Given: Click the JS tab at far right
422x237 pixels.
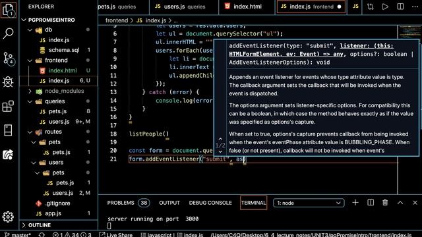Looking at the screenshot, I should (355, 6).
